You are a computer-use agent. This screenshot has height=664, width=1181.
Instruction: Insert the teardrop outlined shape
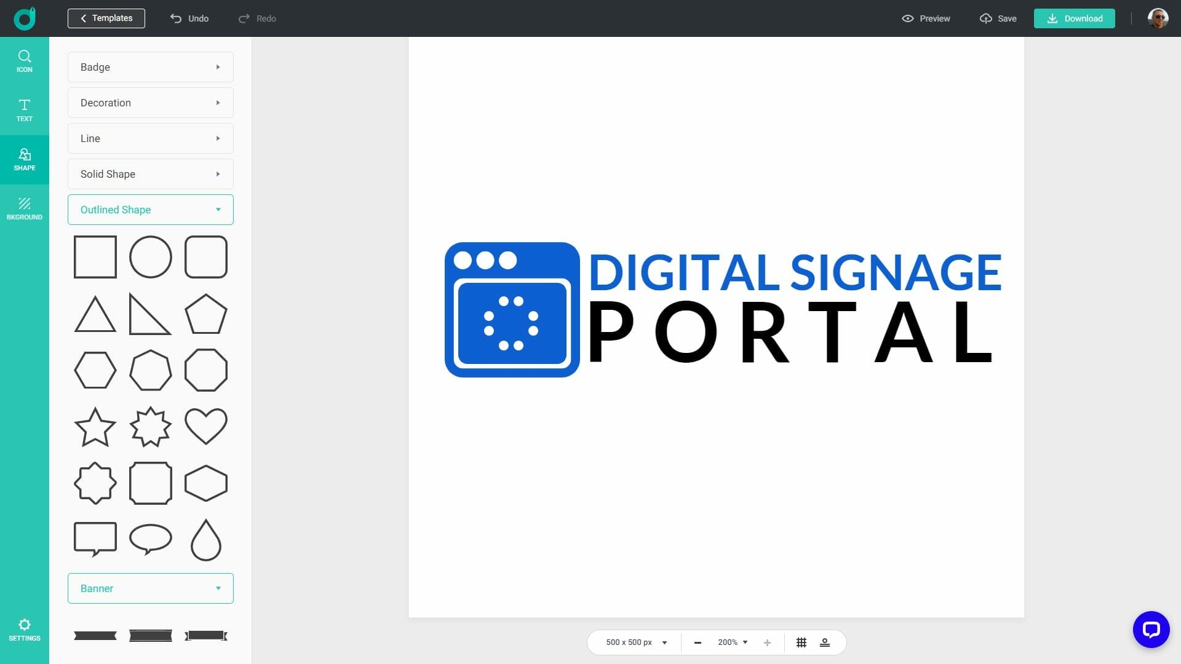click(205, 540)
